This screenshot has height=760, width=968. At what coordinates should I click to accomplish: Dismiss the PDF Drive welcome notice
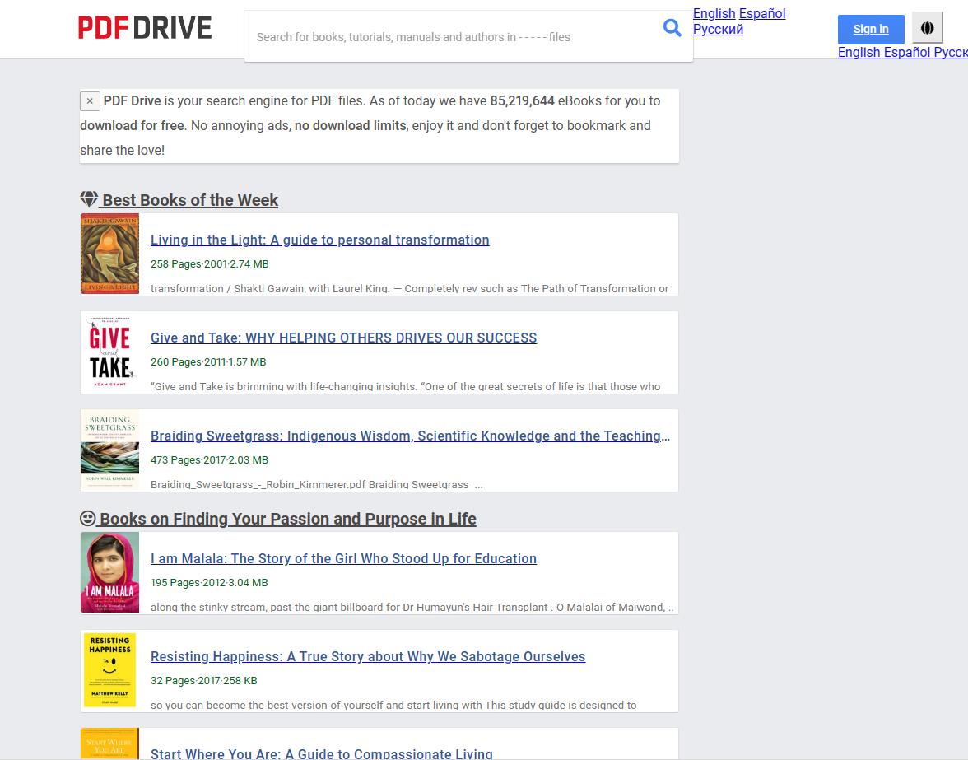(x=90, y=101)
